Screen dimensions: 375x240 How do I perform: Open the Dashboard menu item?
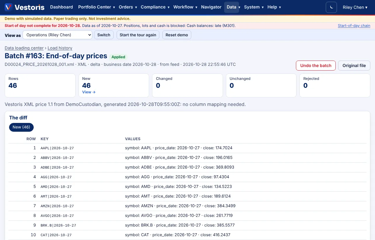(62, 7)
